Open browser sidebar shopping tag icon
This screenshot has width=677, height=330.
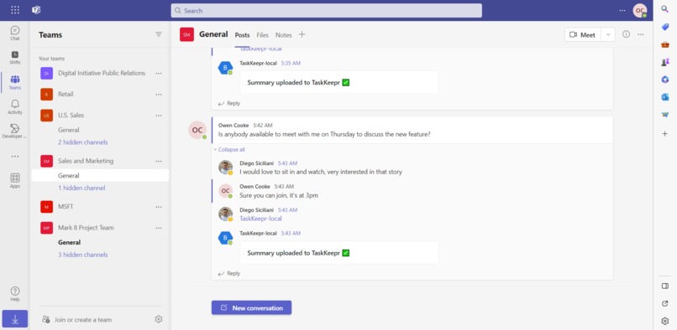pyautogui.click(x=665, y=27)
